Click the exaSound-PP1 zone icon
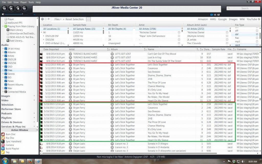 pyautogui.click(x=6, y=23)
